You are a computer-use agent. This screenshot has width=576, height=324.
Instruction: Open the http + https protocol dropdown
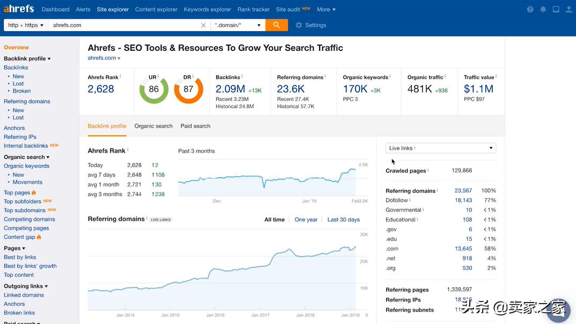pos(26,25)
